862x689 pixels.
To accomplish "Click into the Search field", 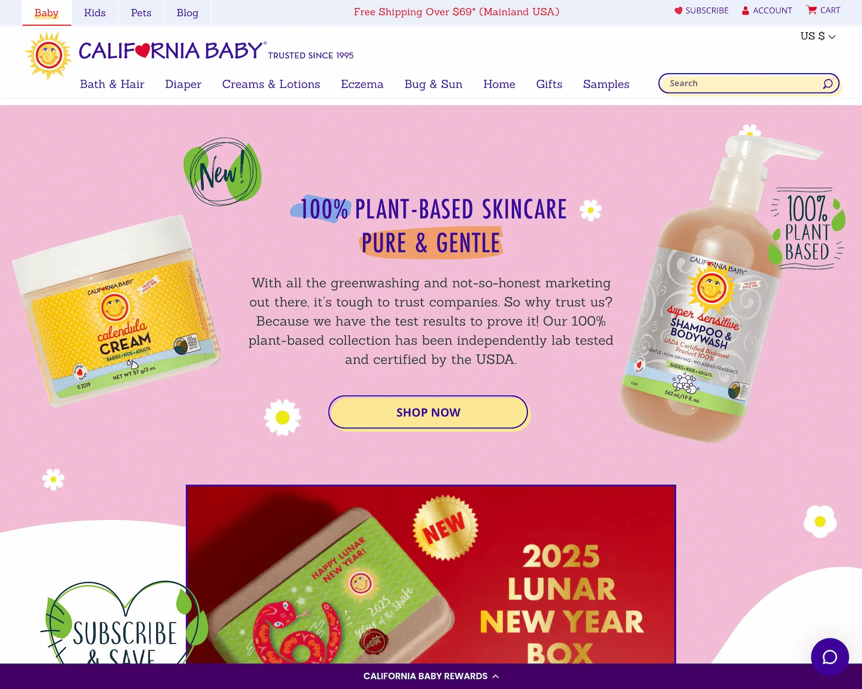I will 743,83.
